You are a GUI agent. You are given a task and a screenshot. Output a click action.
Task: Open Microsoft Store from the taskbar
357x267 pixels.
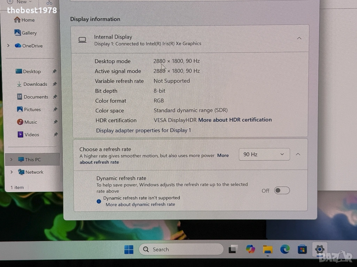302,249
